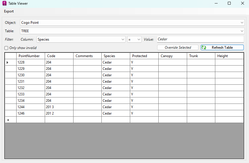Open the equals operator dropdown
This screenshot has height=163, width=249.
pos(134,39)
